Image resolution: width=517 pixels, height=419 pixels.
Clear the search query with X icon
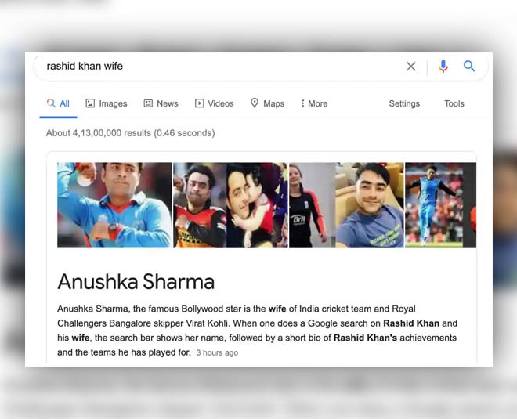click(410, 67)
